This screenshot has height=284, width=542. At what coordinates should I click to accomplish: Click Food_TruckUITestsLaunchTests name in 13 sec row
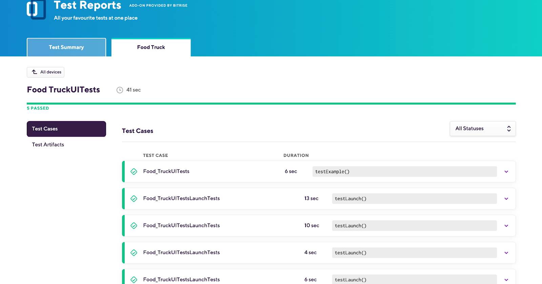(x=182, y=198)
